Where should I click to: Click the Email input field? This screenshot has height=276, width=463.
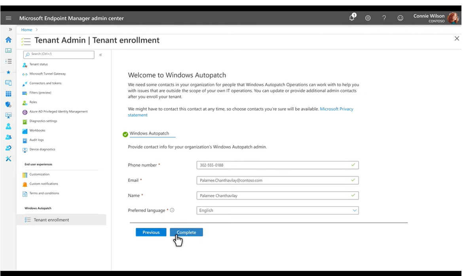[x=277, y=180]
